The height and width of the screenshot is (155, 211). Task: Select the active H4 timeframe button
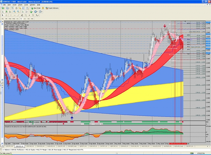(21, 19)
